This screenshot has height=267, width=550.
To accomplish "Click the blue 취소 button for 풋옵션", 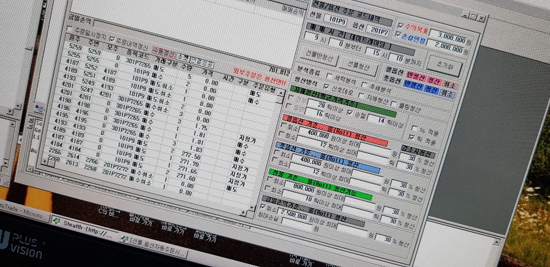I will point(447,94).
